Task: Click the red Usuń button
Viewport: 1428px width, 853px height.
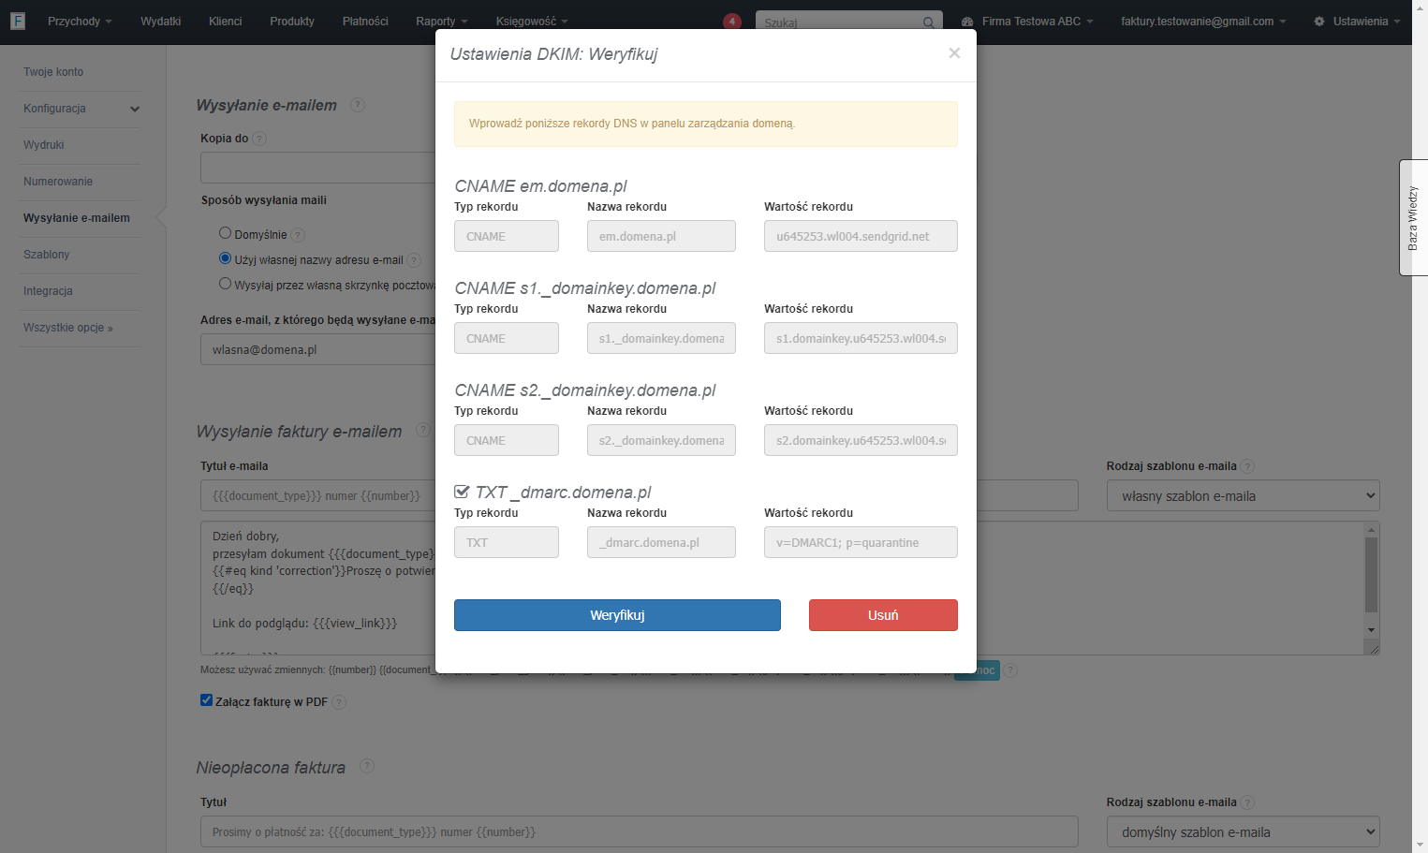Action: tap(883, 615)
